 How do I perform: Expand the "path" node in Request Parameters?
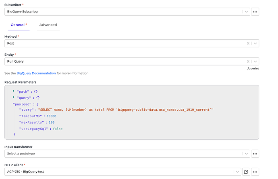14,91
